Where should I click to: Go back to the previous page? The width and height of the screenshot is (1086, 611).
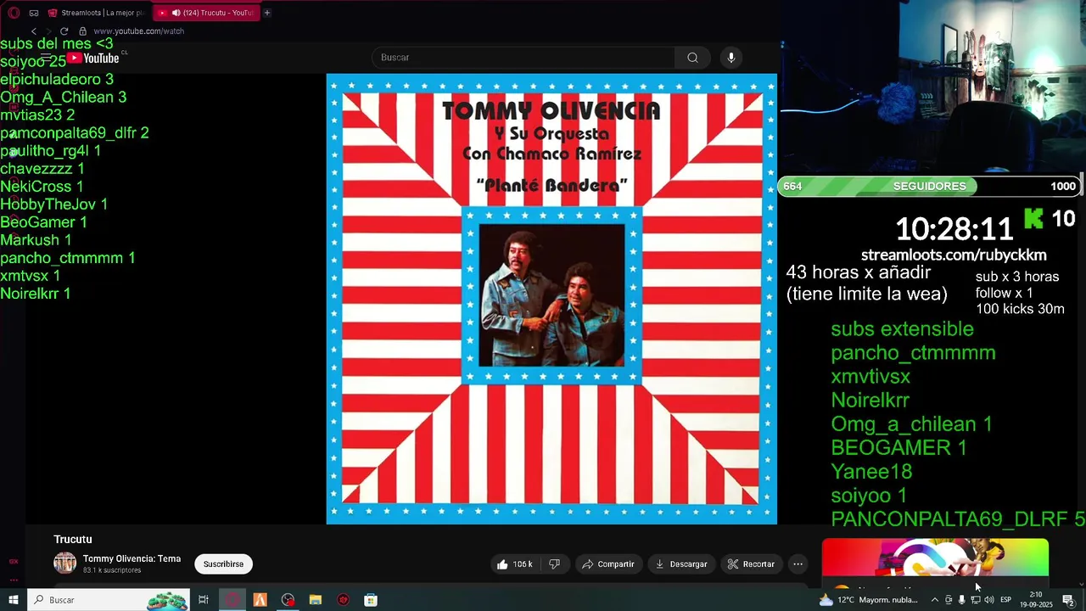[x=34, y=31]
